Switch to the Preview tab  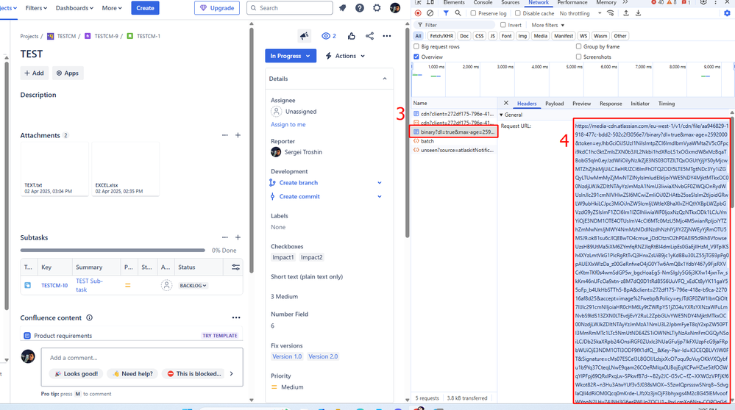581,104
